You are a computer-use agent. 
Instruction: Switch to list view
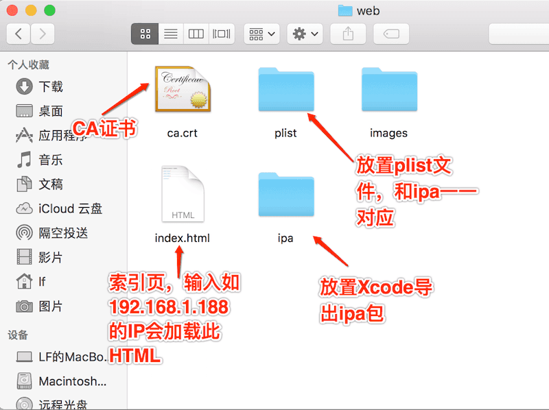click(x=171, y=34)
